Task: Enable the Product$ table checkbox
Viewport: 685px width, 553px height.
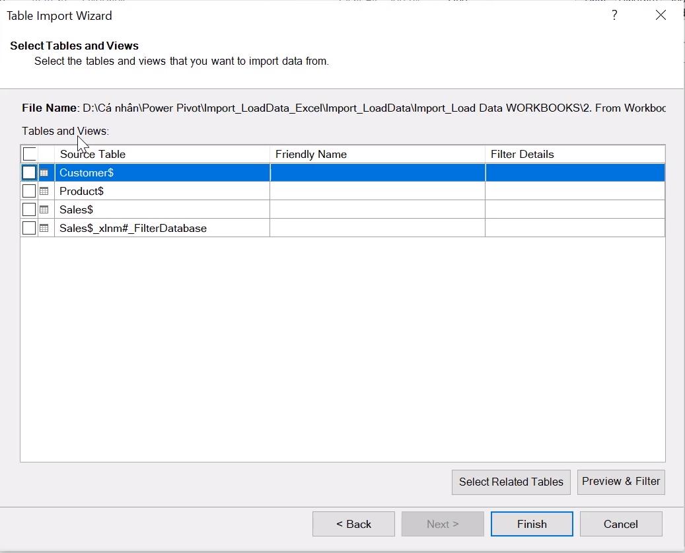Action: 28,191
